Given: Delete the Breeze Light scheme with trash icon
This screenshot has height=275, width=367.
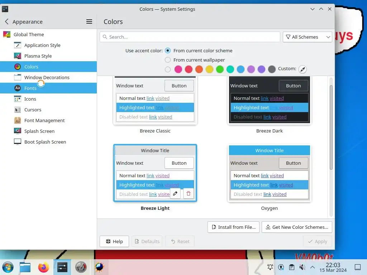Looking at the screenshot, I should tap(189, 193).
